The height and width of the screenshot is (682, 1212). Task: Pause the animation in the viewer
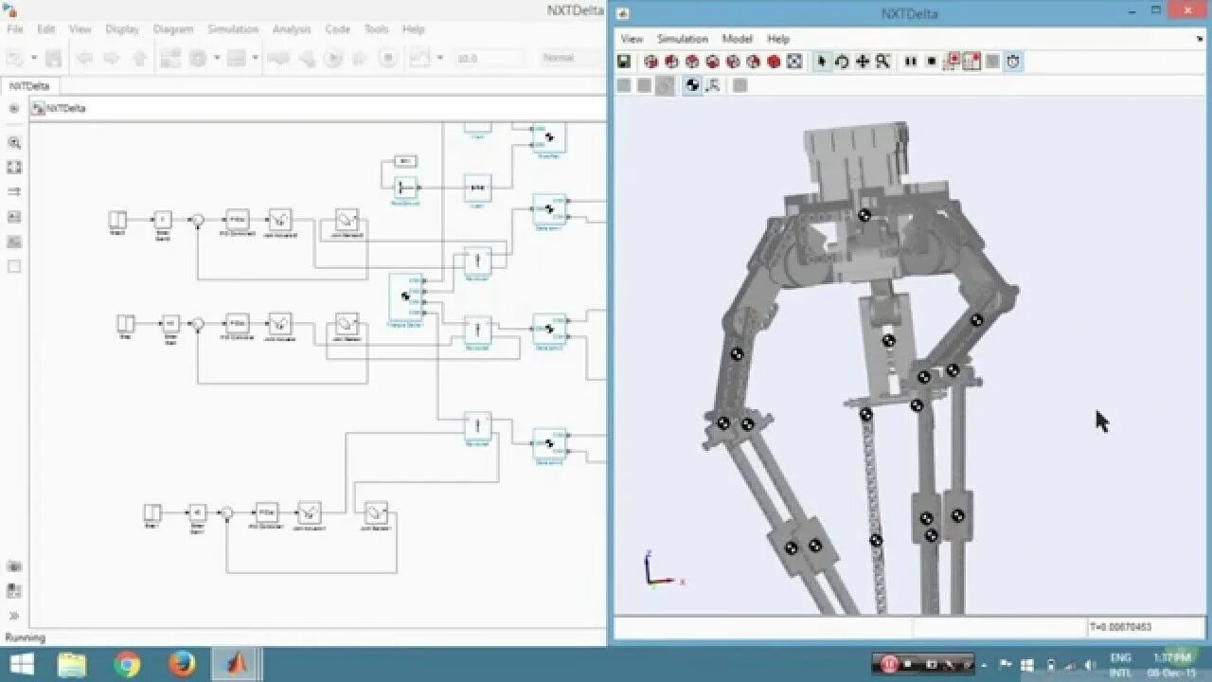pos(911,62)
